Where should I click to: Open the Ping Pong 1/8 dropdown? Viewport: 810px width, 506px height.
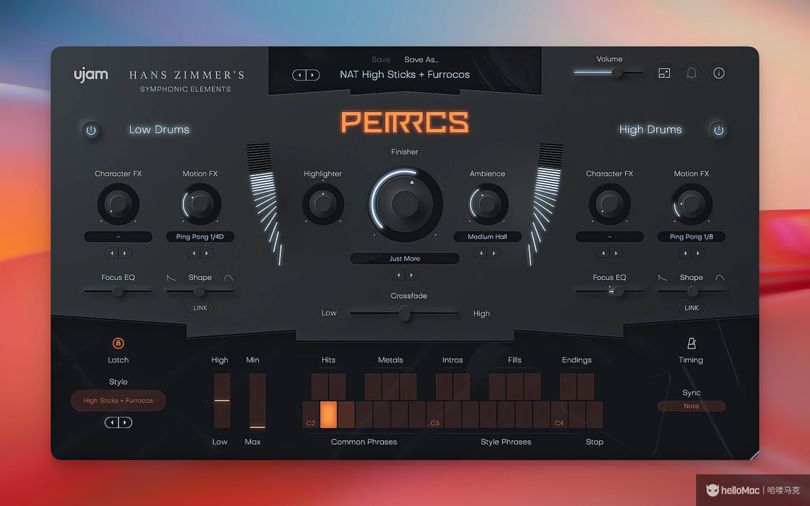(x=692, y=237)
